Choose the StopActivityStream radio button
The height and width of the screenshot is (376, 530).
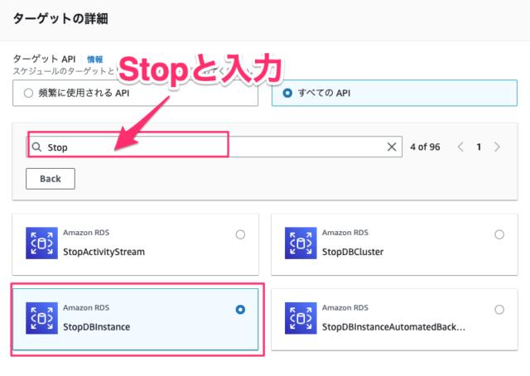coord(240,234)
